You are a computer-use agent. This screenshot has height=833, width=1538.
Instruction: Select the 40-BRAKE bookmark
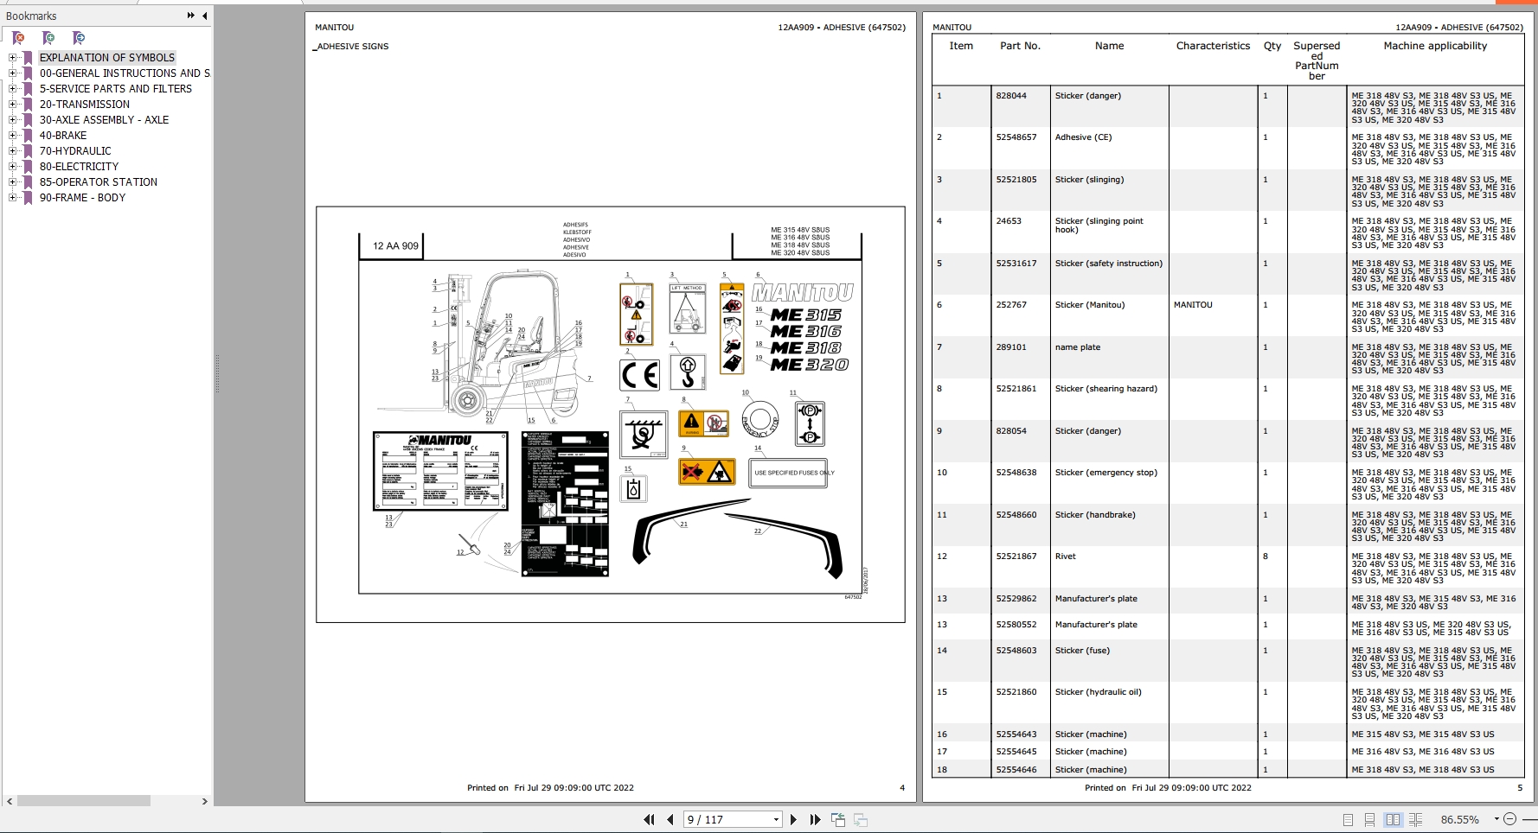tap(63, 136)
